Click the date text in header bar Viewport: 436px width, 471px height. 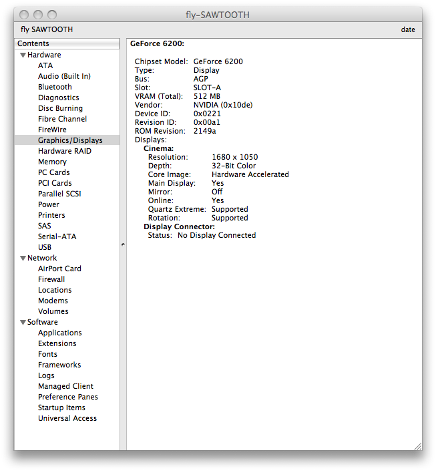tap(408, 30)
